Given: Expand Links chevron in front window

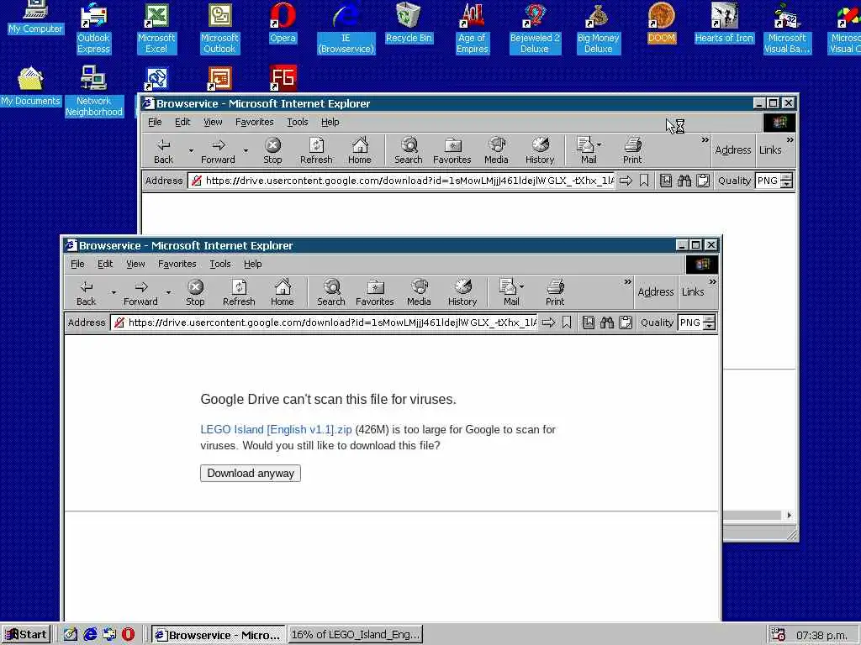Looking at the screenshot, I should [x=713, y=282].
